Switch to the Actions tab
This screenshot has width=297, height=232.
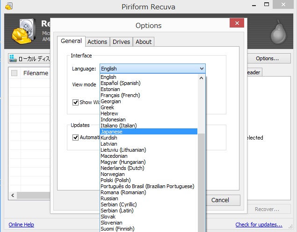[x=97, y=42]
